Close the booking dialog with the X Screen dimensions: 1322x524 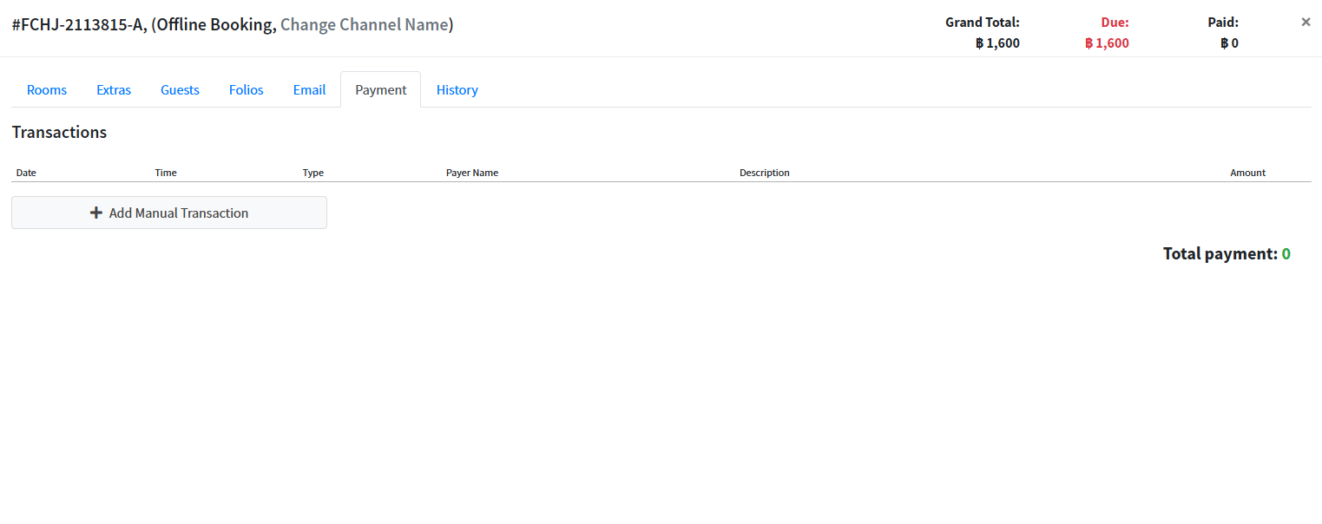point(1306,23)
